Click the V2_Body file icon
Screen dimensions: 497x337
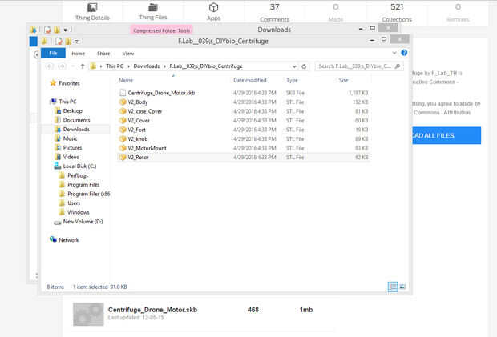pos(123,102)
